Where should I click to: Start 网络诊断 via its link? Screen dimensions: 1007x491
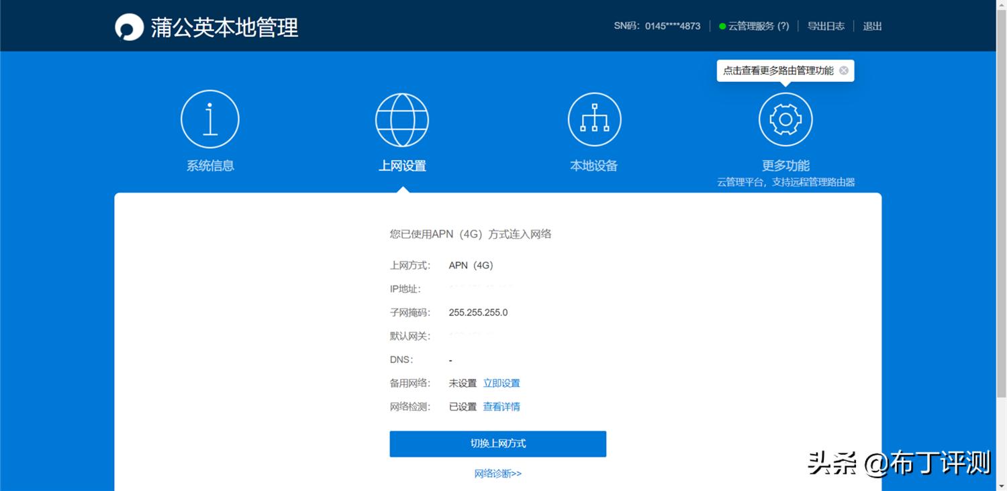498,473
